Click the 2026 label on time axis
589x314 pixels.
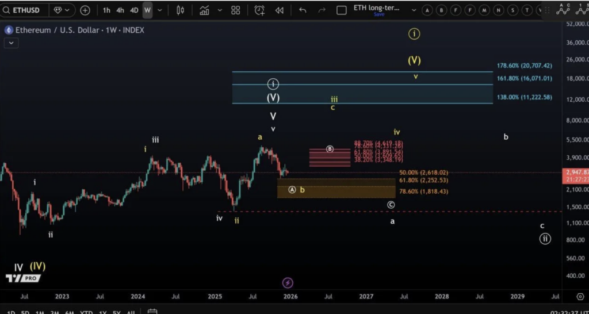[x=290, y=296]
